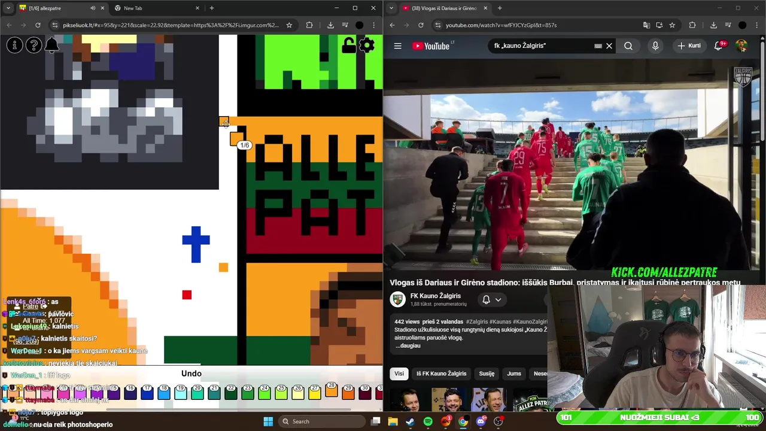View site information for youtube.com

(437, 25)
